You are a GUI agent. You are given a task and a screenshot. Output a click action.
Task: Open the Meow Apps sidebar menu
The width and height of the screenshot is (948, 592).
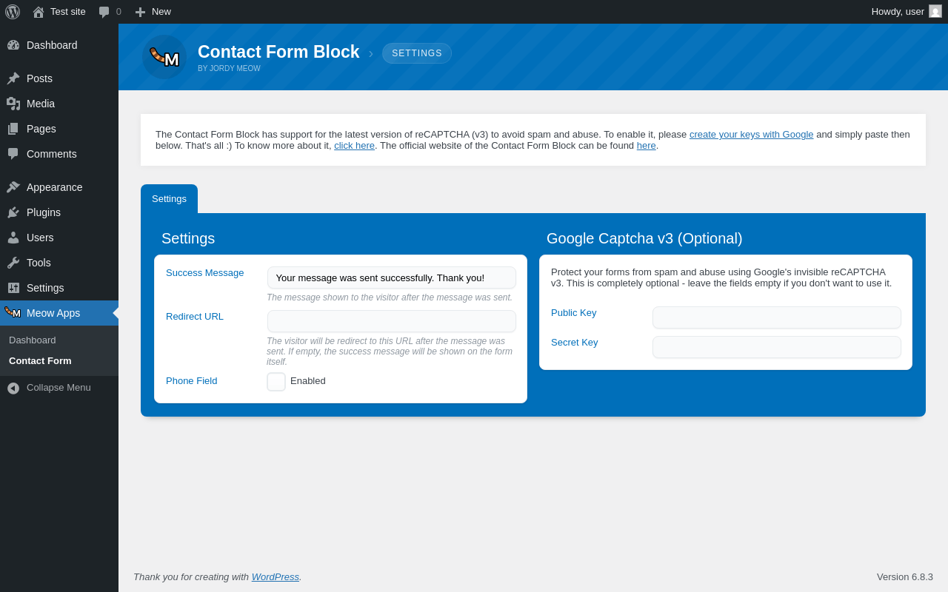click(53, 313)
